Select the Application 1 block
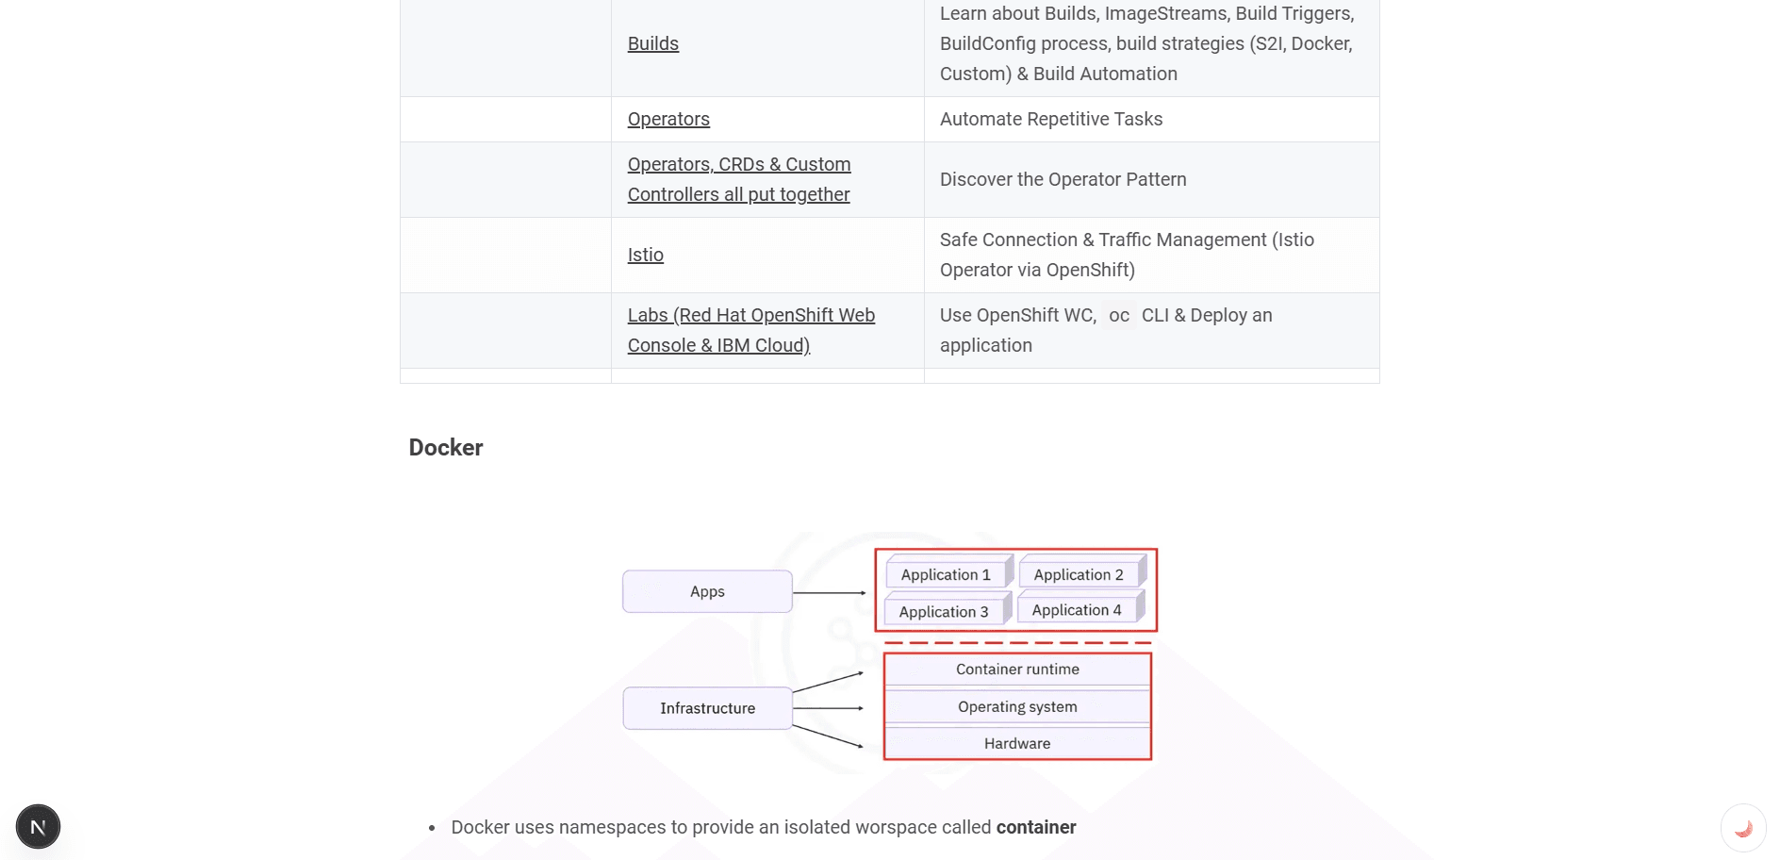The width and height of the screenshot is (1780, 860). (x=946, y=574)
